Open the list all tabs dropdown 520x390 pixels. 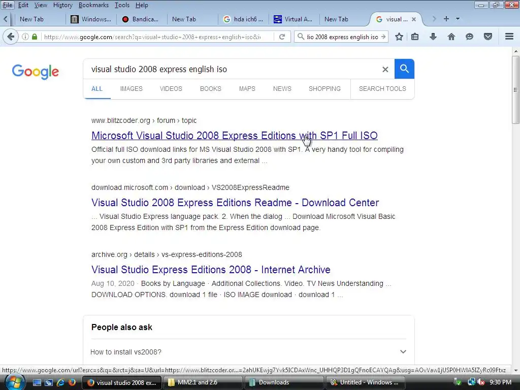(458, 19)
